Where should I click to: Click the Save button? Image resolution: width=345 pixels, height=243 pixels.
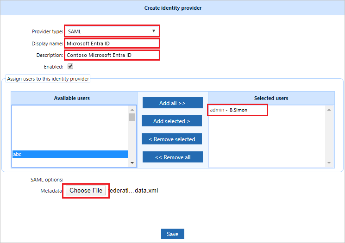point(172,234)
